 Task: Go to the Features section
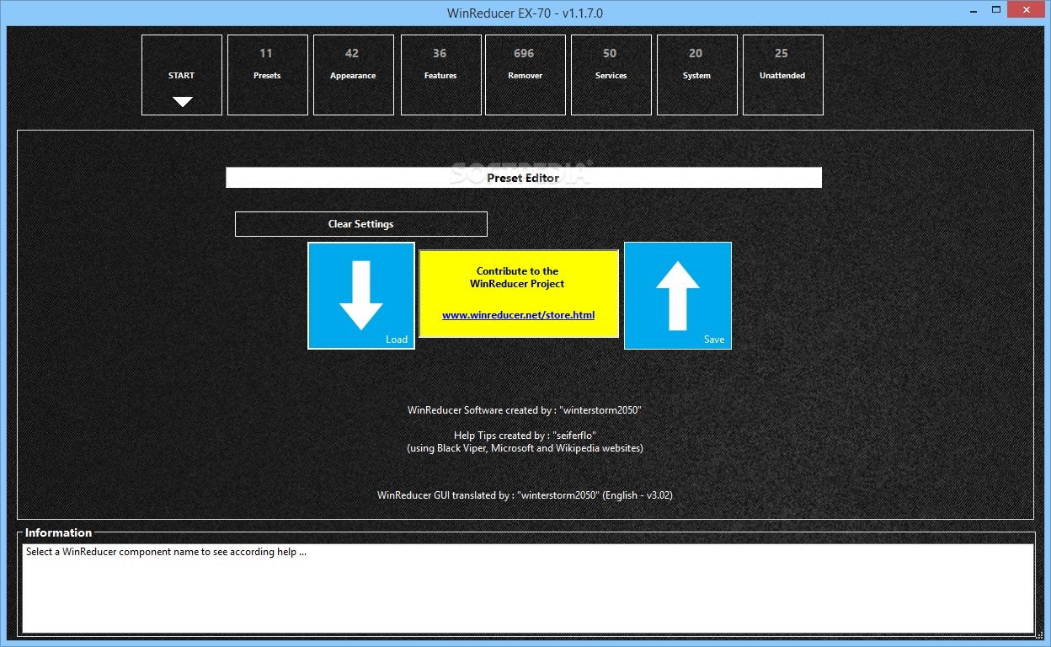[x=440, y=75]
